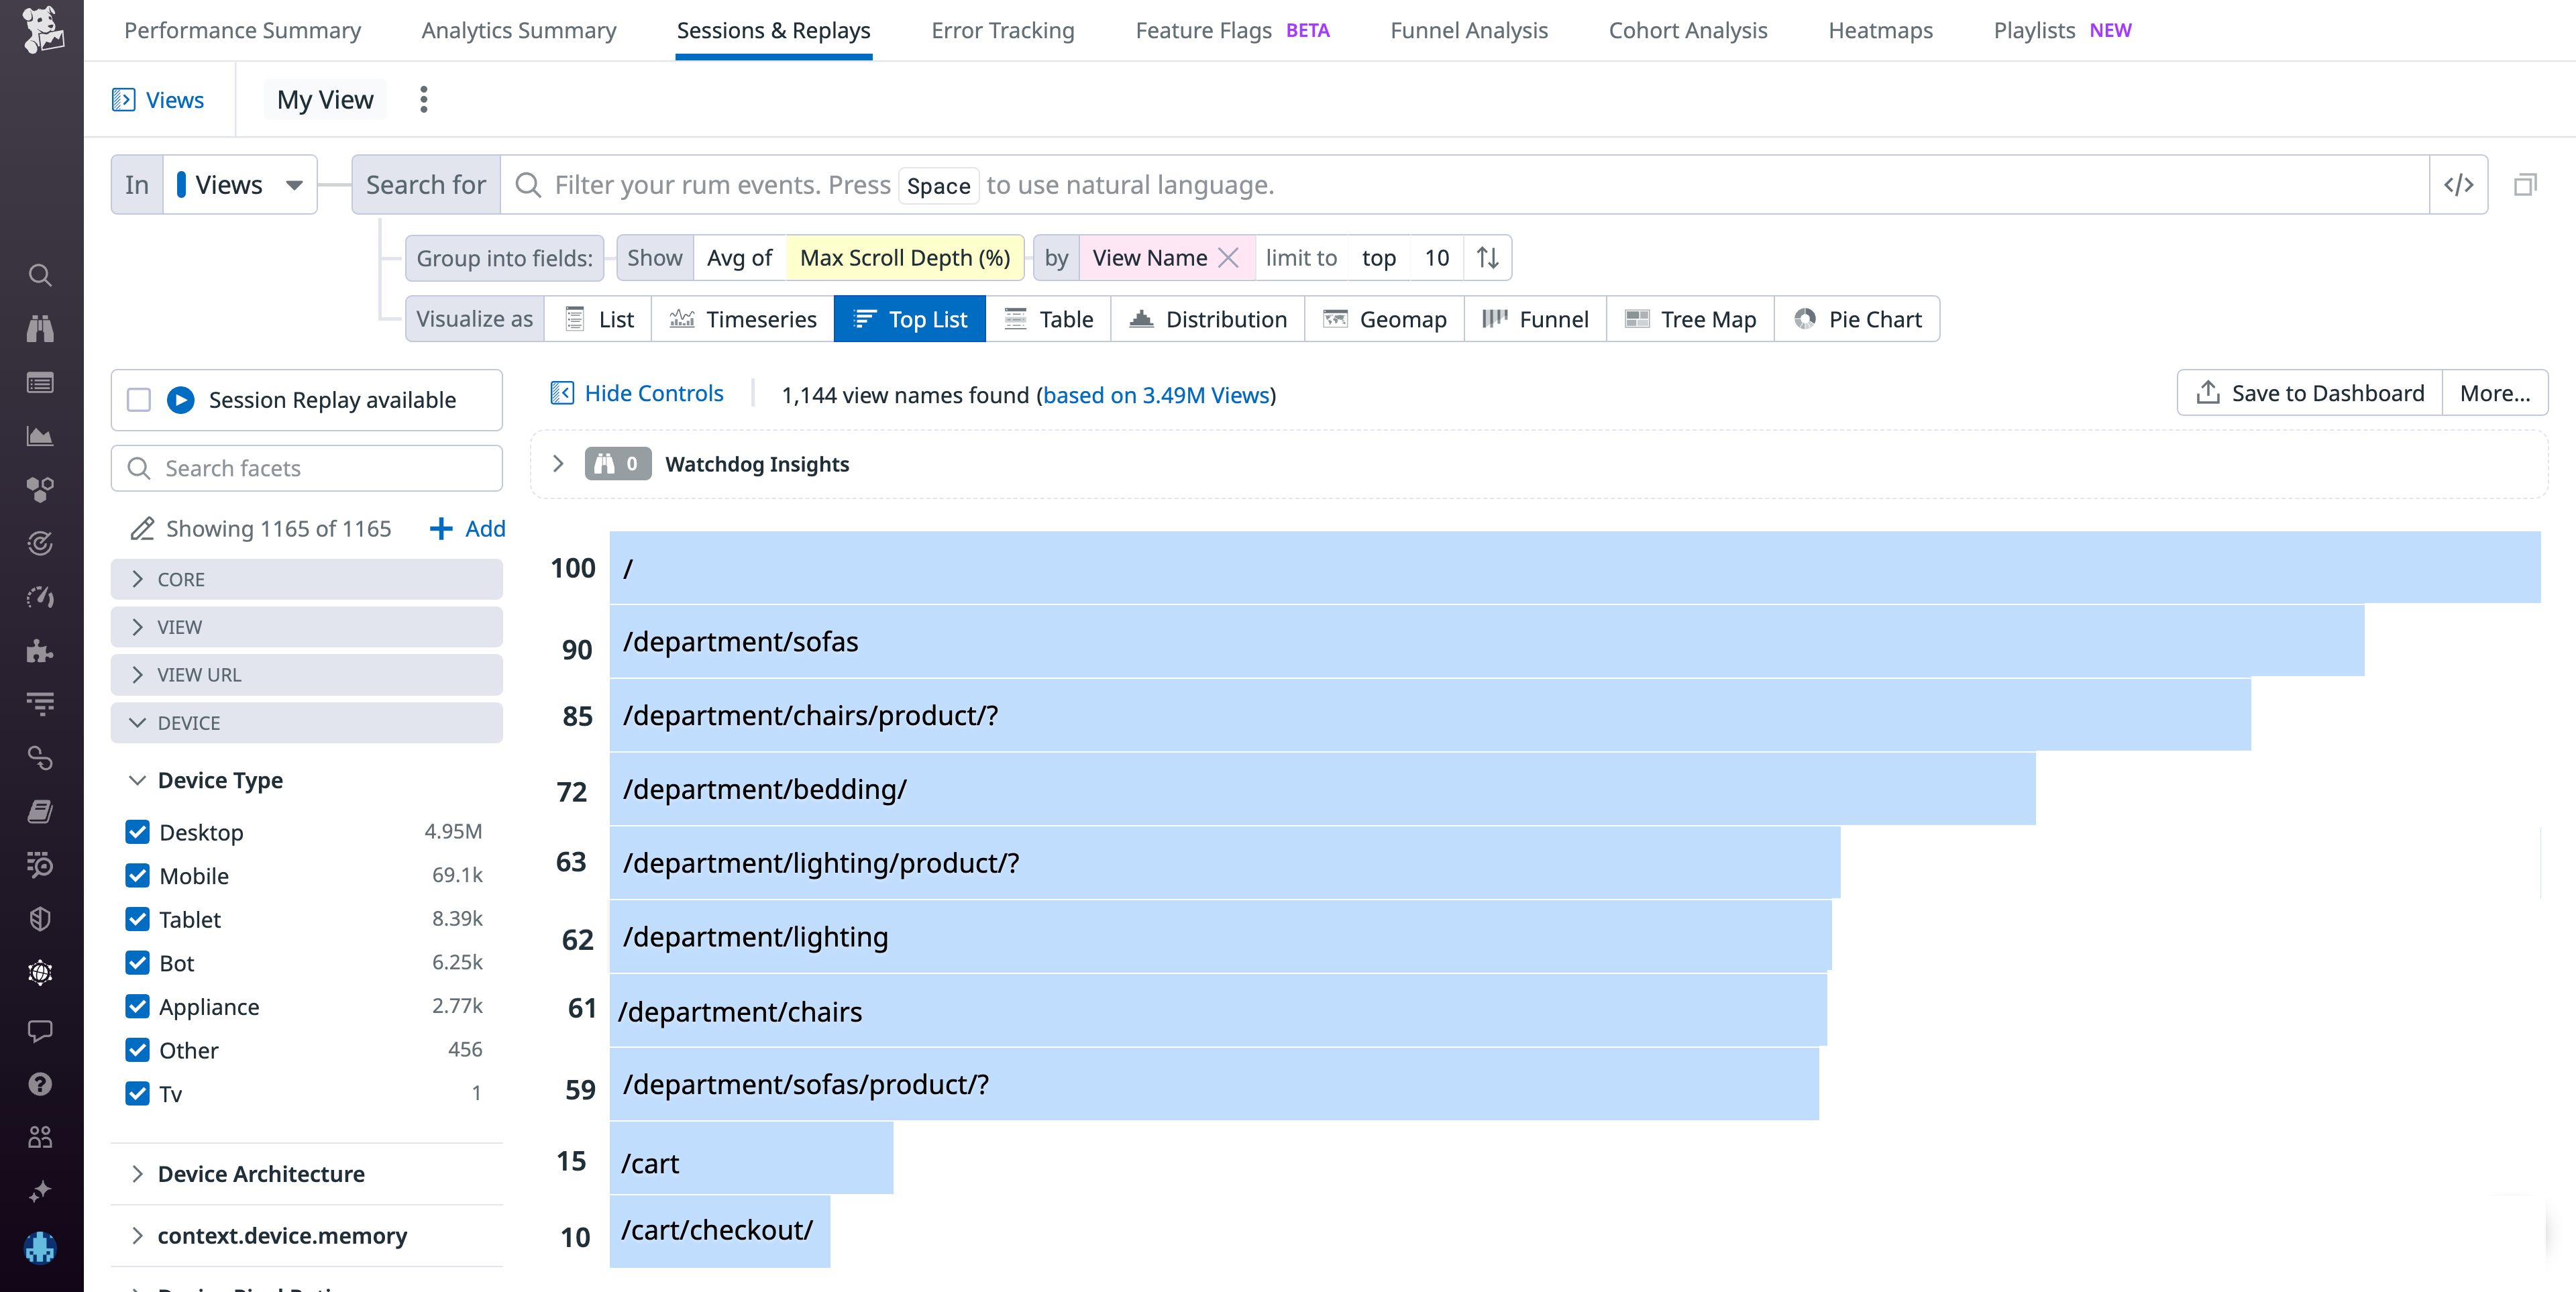Open search from the left sidebar magnifying glass
Viewport: 2576px width, 1292px height.
tap(40, 275)
